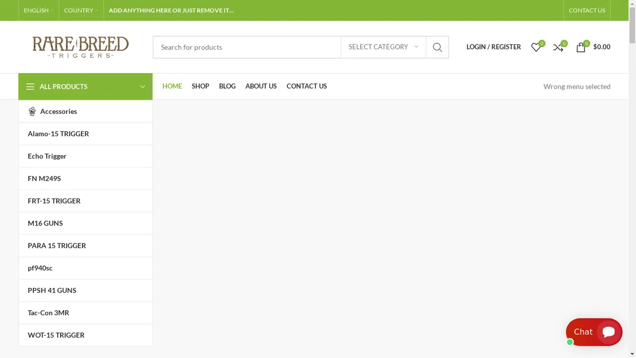Click the Accessories category icon

pos(32,111)
